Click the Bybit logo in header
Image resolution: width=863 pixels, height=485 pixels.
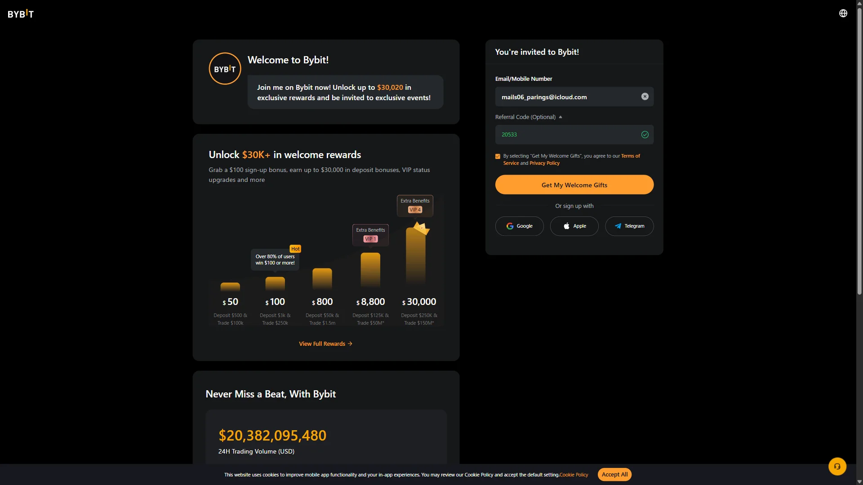(x=21, y=14)
